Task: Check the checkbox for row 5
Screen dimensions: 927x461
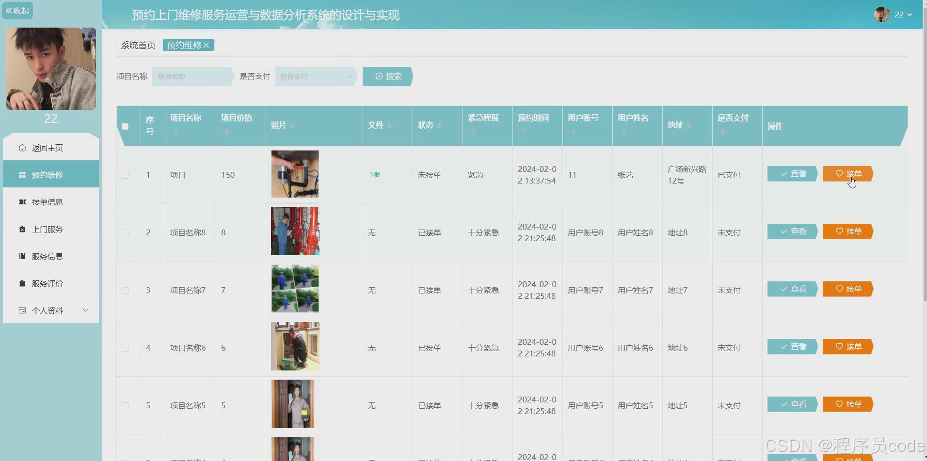Action: point(125,406)
